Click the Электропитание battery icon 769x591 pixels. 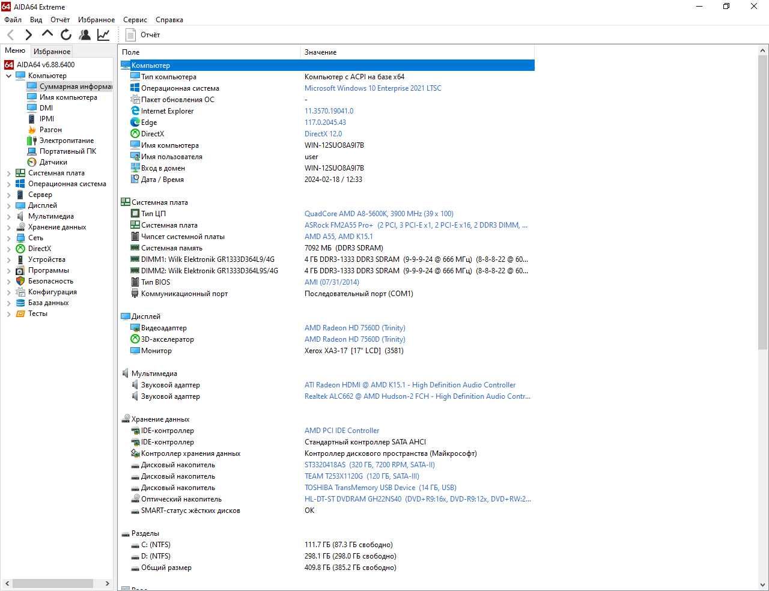tap(32, 141)
